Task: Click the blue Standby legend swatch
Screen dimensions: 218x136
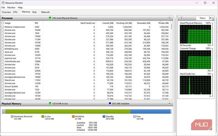Action: click(104, 116)
